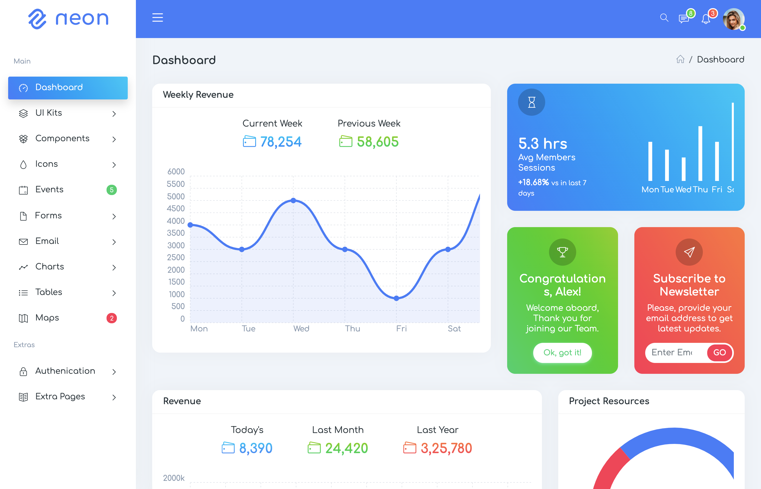Click the Maps badge showing 2
This screenshot has width=761, height=489.
pos(111,318)
